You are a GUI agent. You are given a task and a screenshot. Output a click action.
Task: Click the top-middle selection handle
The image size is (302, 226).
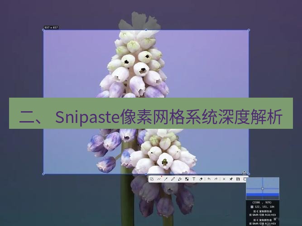tap(146, 30)
